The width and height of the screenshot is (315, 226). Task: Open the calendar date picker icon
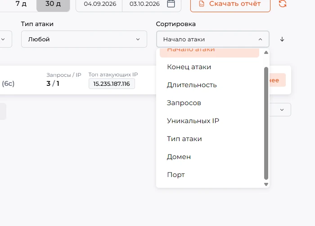(x=171, y=4)
